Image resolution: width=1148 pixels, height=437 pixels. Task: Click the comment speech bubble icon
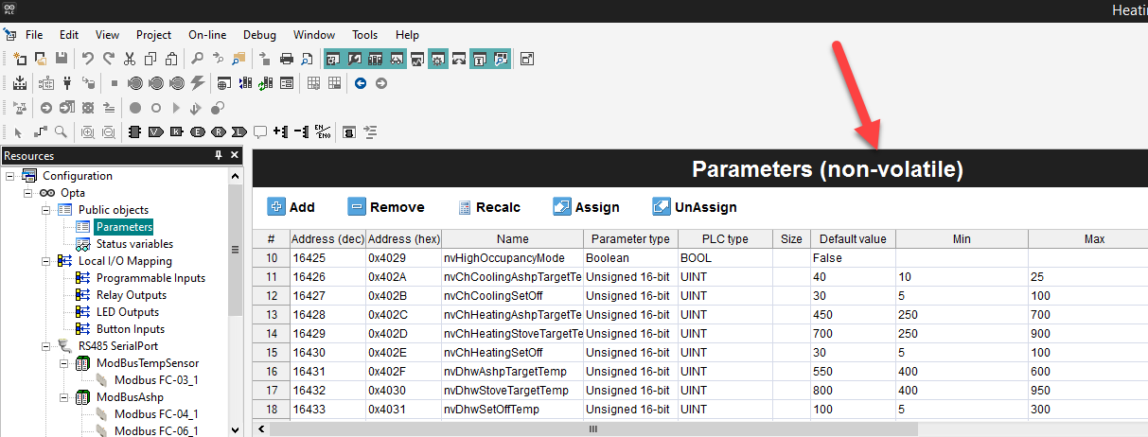[x=259, y=131]
